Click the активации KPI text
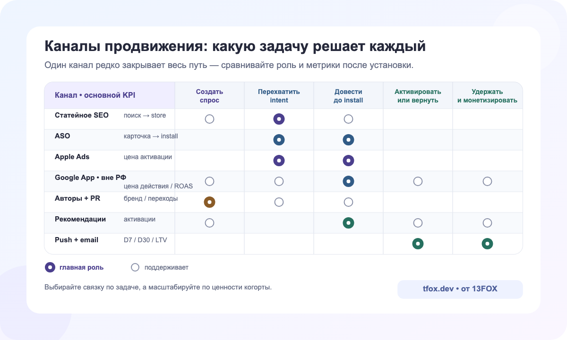The height and width of the screenshot is (340, 567). click(139, 219)
